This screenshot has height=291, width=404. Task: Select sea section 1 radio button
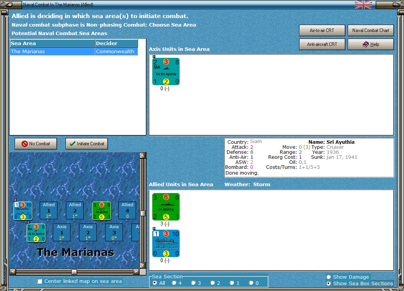pyautogui.click(x=232, y=283)
